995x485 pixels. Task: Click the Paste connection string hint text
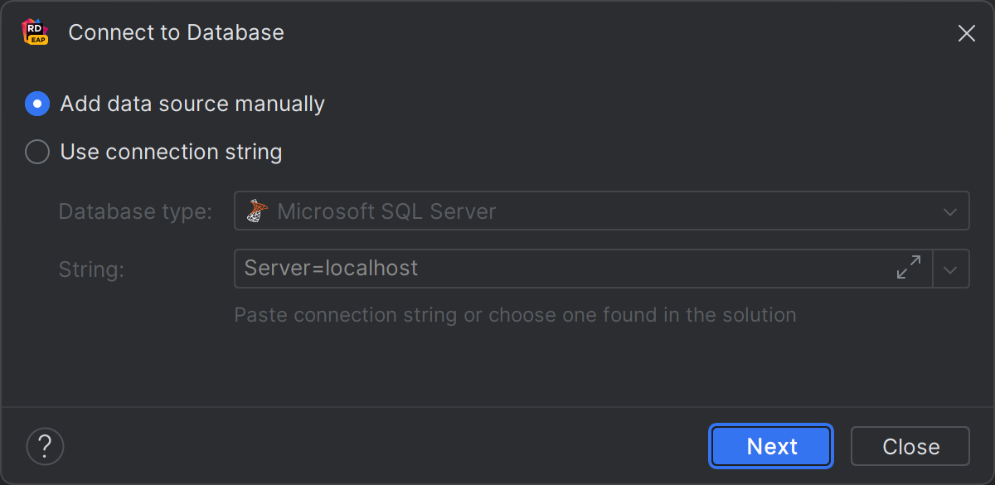pos(515,315)
